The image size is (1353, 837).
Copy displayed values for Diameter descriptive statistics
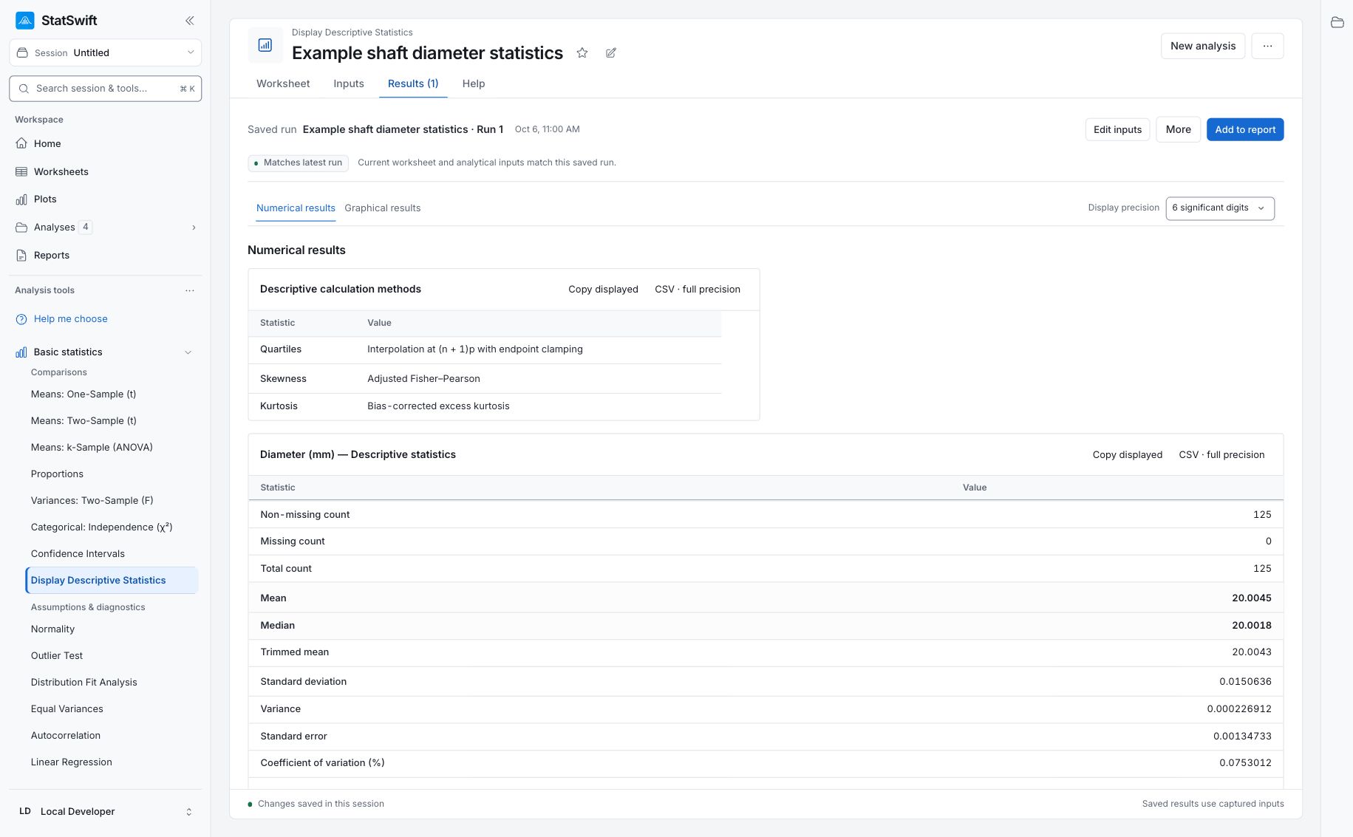coord(1127,455)
